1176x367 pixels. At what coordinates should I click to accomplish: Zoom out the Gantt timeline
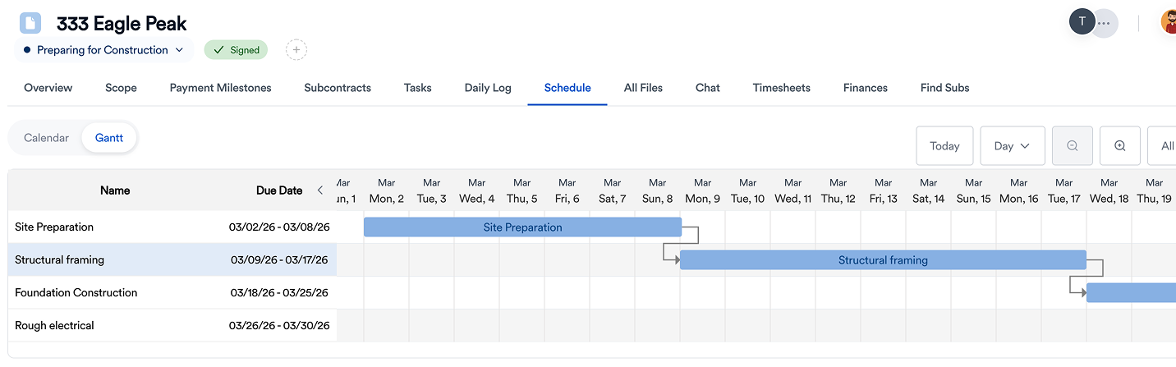click(1072, 146)
